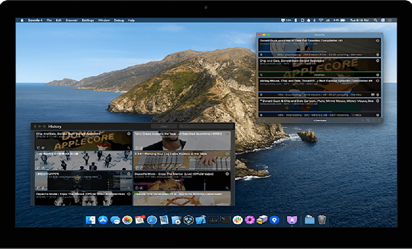Click the bottom-right icon on the Full Episodes Compilation download
412x249 pixels.
(378, 55)
